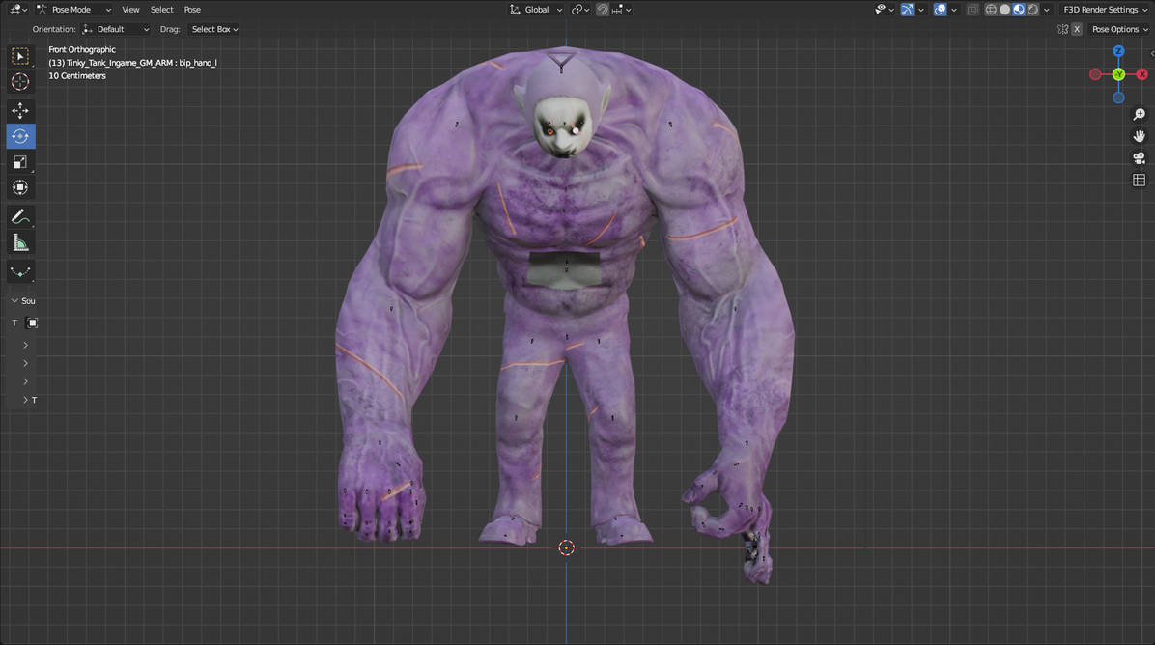Screen dimensions: 1155x645
Task: Choose the Measure ruler tool
Action: point(20,242)
